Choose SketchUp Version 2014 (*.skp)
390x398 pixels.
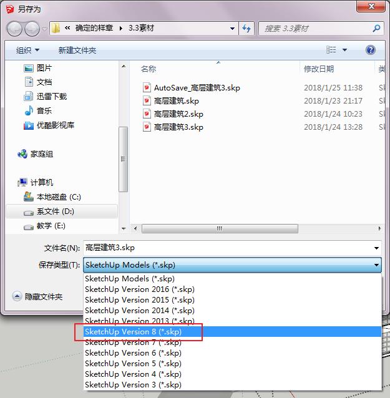pyautogui.click(x=232, y=311)
